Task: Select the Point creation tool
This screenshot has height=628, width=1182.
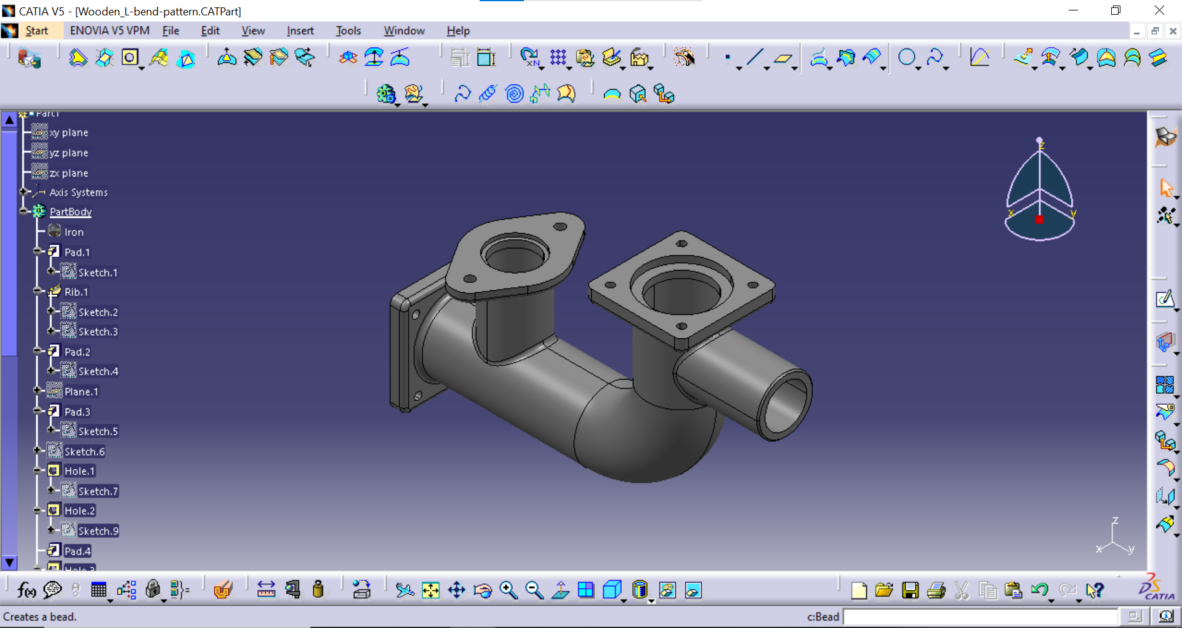Action: [728, 58]
